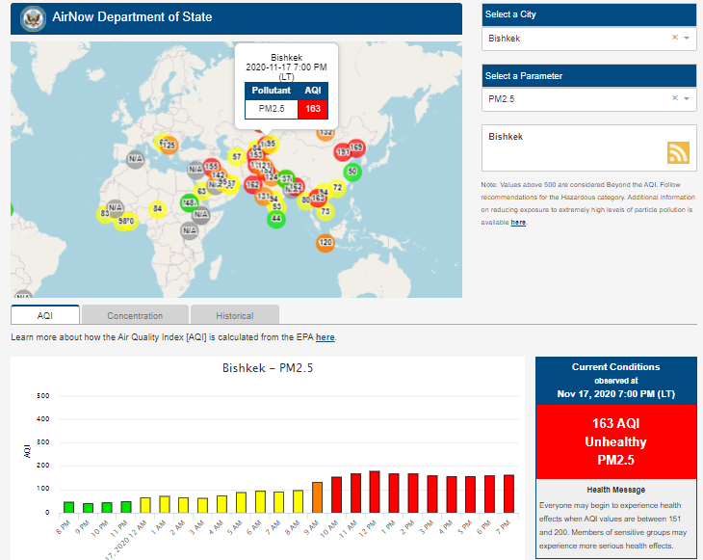The image size is (703, 560).
Task: Expand the Select a Parameter dropdown arrow
Action: [x=687, y=98]
